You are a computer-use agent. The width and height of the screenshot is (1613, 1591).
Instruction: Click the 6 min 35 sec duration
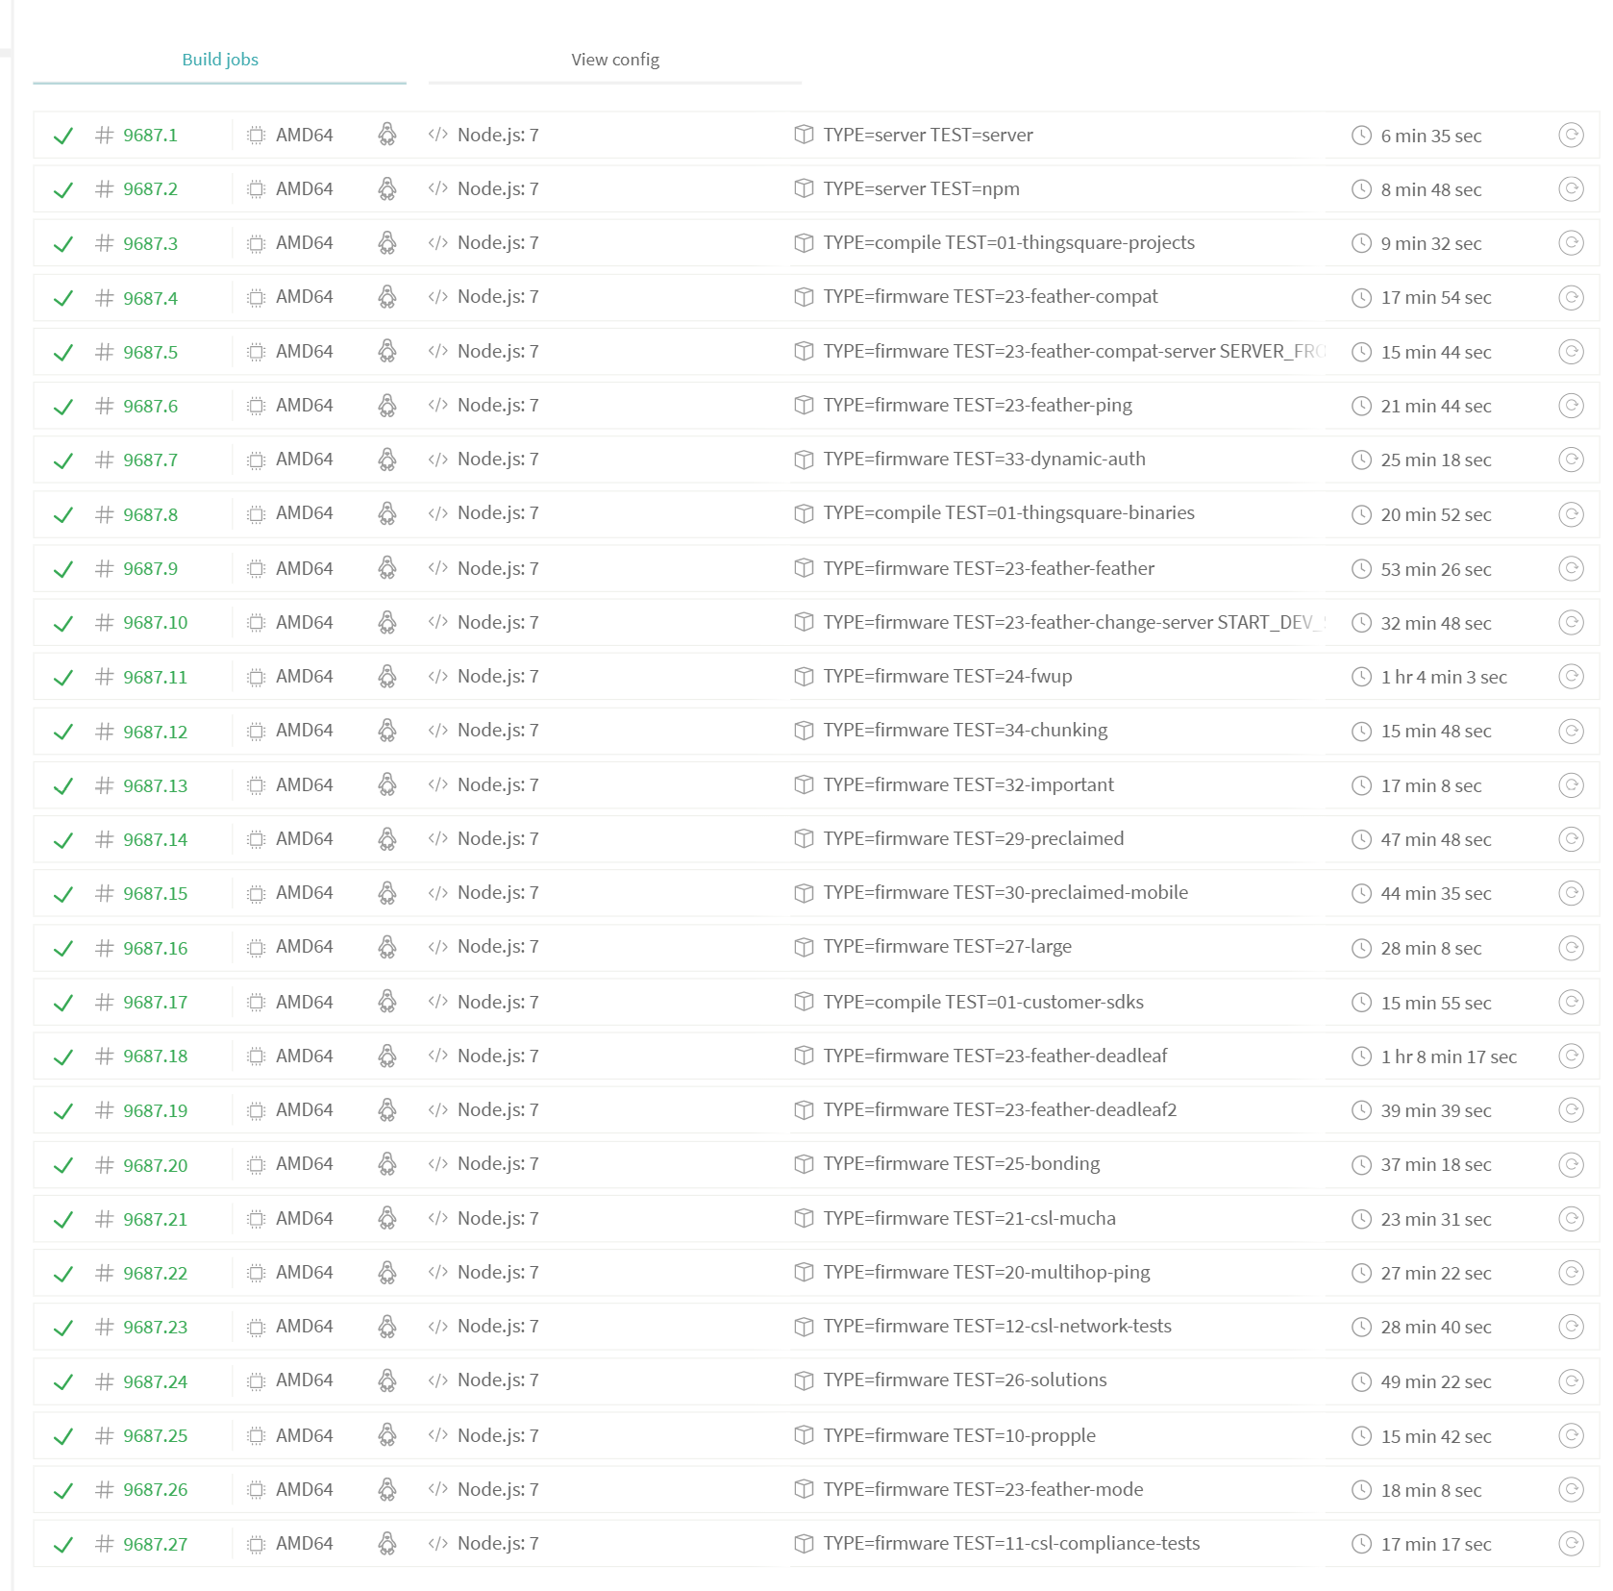point(1431,136)
